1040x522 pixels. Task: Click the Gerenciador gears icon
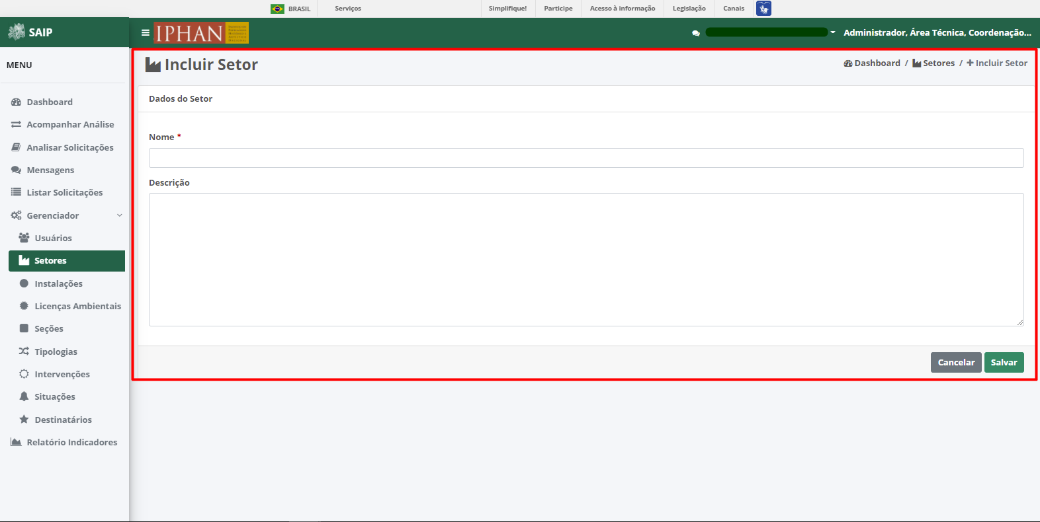click(x=16, y=215)
